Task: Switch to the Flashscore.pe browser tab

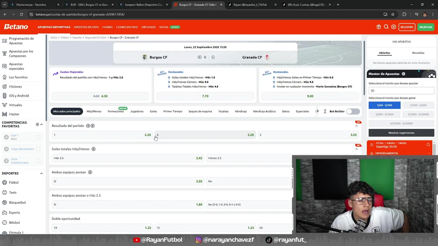Action: click(x=31, y=5)
